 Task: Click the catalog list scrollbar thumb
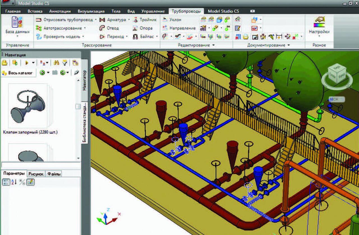(x=78, y=106)
